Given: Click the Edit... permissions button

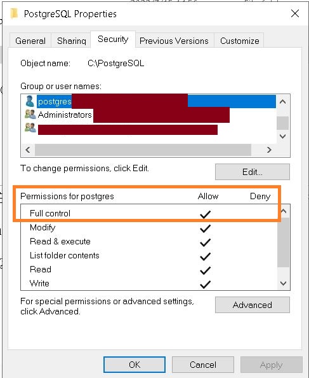Looking at the screenshot, I should point(253,172).
